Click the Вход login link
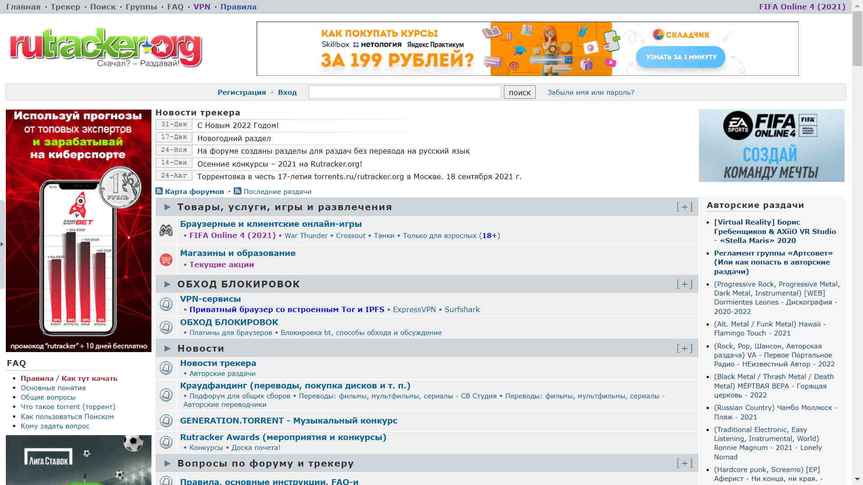 287,93
